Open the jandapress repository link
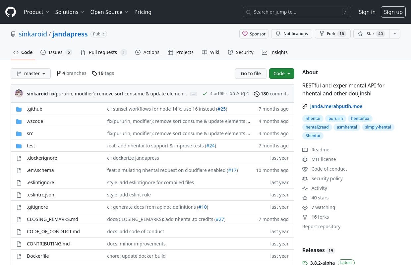411x265 pixels. pos(70,34)
